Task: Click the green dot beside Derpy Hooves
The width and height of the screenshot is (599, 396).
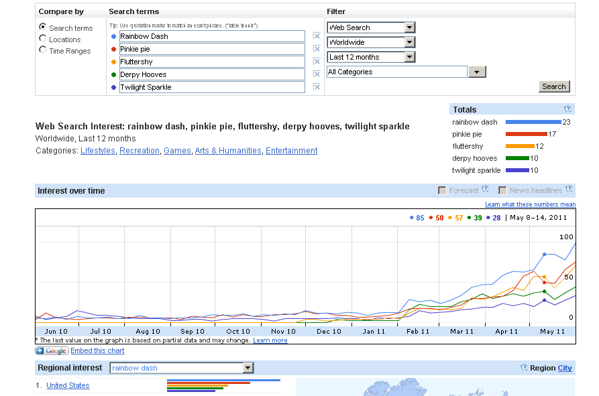Action: pos(113,75)
